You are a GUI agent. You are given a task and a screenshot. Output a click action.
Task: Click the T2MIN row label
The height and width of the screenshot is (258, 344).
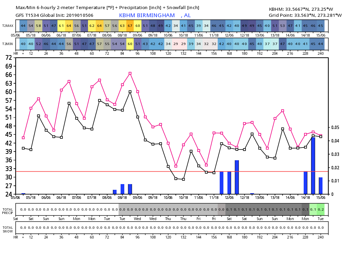7,44
